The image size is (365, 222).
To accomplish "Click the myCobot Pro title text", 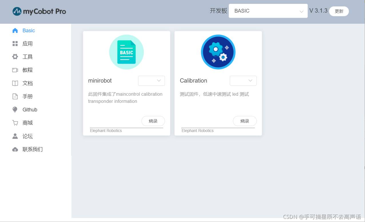I will click(45, 11).
